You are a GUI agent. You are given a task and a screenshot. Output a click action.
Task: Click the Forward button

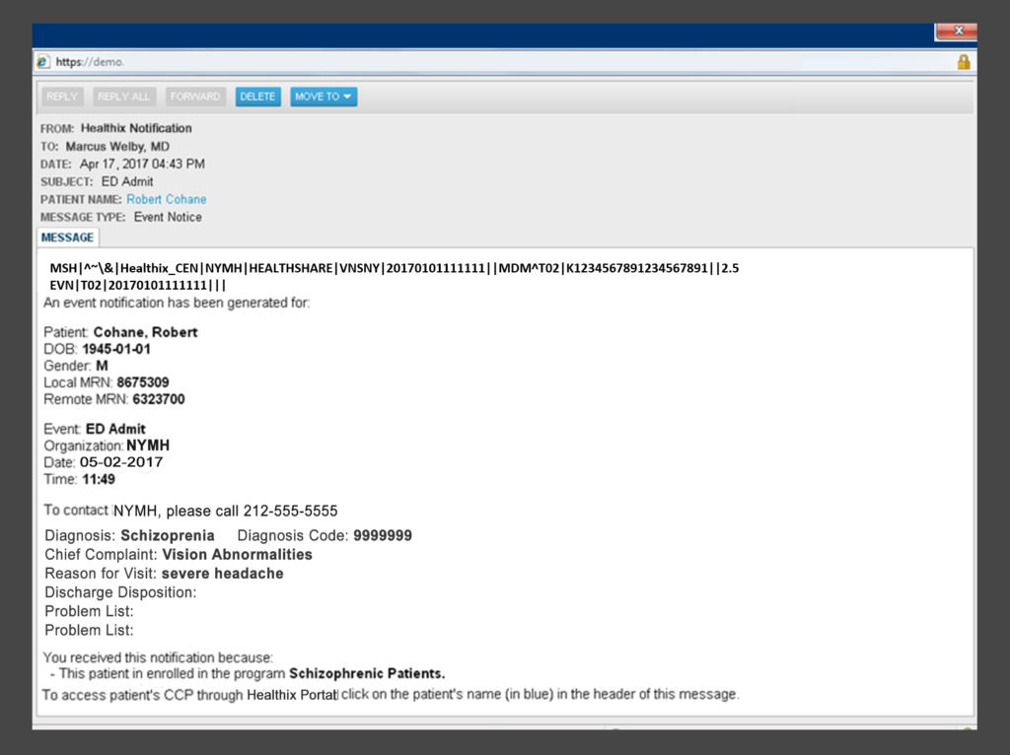click(195, 97)
